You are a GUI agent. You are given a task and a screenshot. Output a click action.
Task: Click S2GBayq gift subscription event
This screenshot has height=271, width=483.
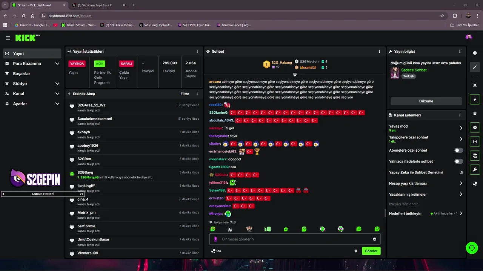134,175
